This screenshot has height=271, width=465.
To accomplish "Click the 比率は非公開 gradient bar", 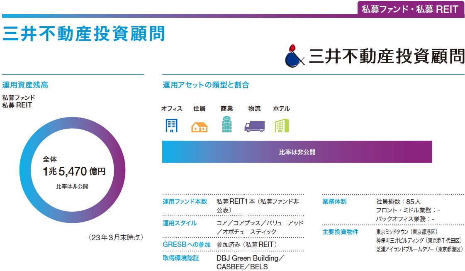I will pos(297,151).
